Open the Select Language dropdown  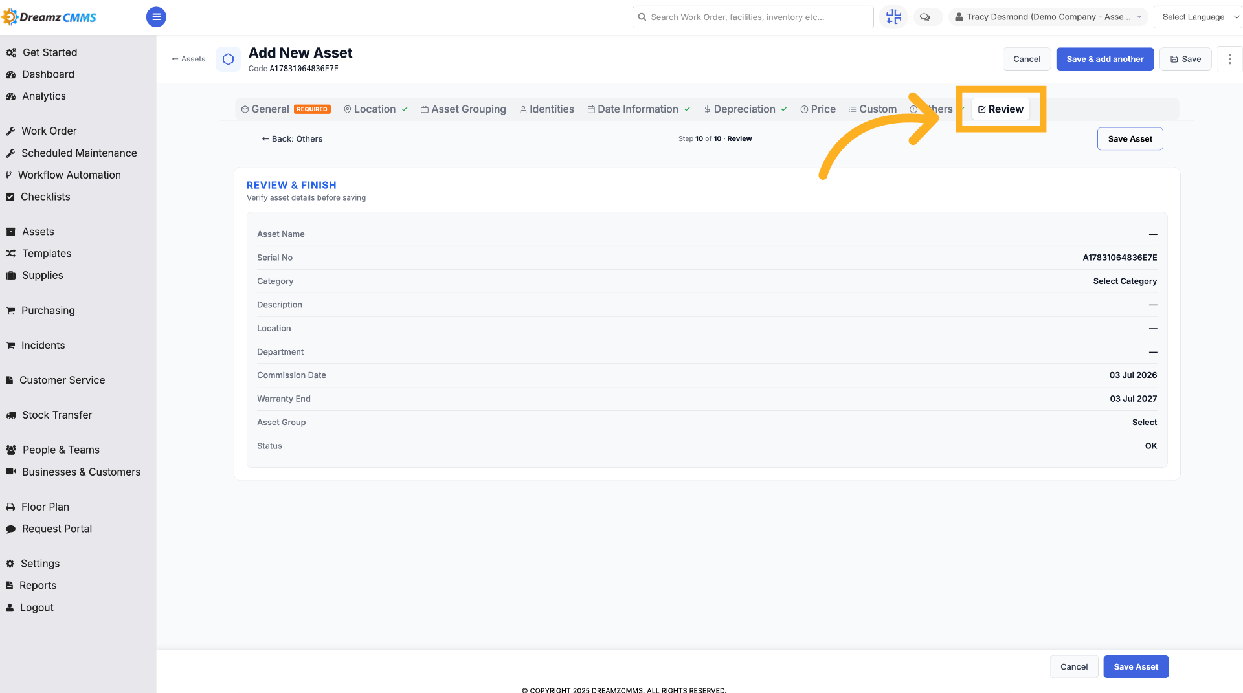pyautogui.click(x=1198, y=17)
